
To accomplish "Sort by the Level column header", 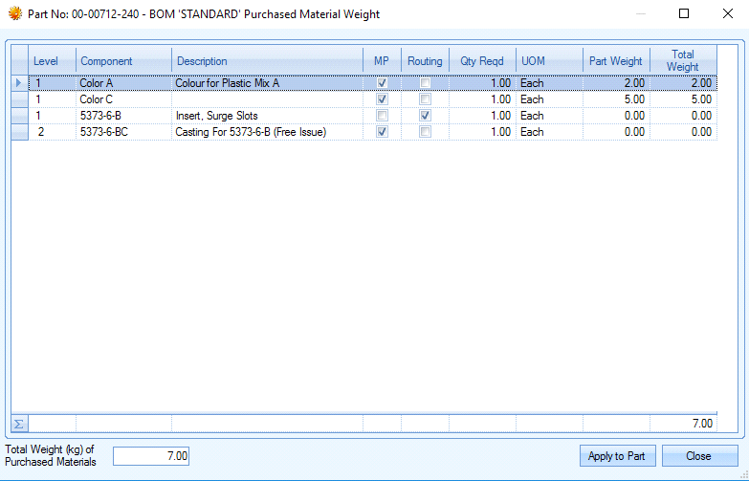I will click(52, 61).
